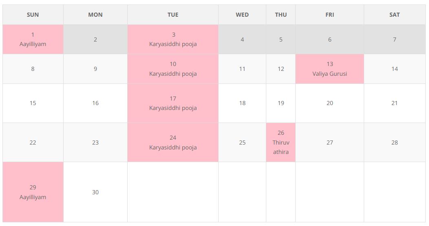Viewport: 429px width, 226px height.
Task: Click the SAT column header
Action: click(x=394, y=15)
